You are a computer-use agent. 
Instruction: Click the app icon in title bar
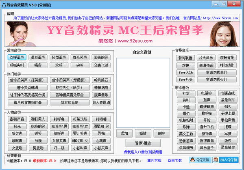(x=4, y=4)
